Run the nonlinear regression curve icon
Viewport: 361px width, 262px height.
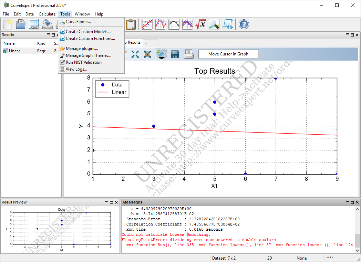click(161, 24)
